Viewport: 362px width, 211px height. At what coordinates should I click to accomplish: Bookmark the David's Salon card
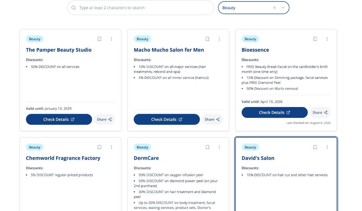(x=315, y=147)
